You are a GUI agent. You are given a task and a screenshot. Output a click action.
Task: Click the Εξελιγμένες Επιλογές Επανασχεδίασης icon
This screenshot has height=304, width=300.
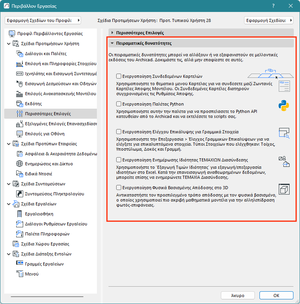coord(19,124)
